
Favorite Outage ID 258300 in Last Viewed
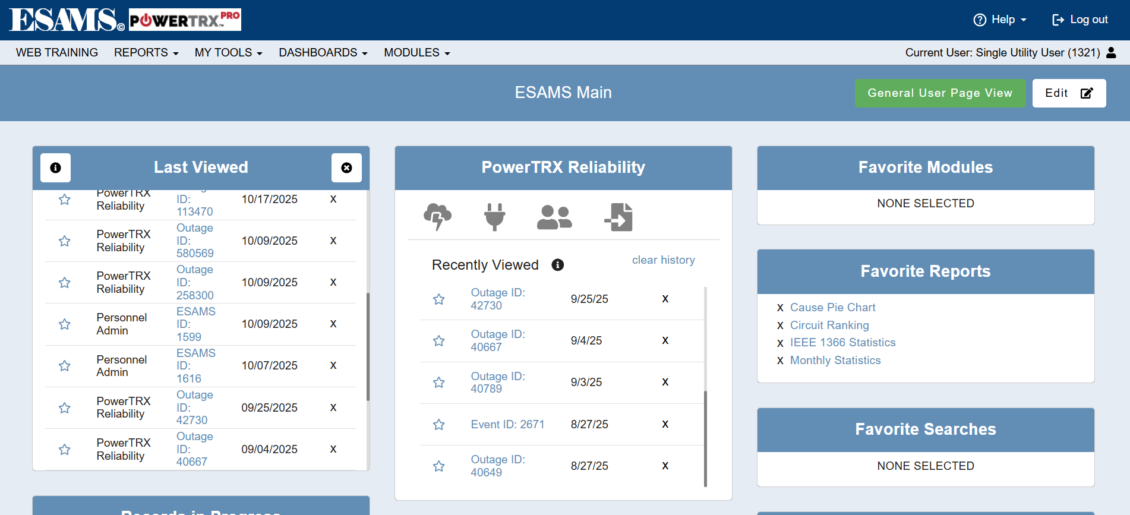pyautogui.click(x=65, y=283)
